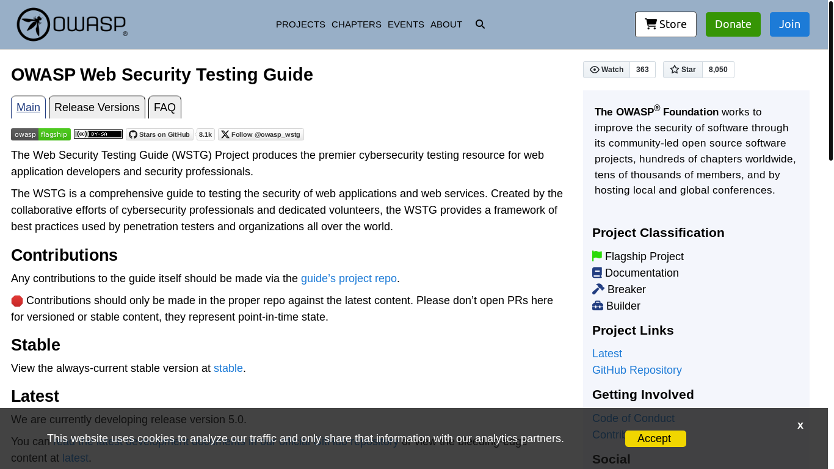Screen dimensions: 834x469
Task: Switch to the FAQ tab
Action: point(165,107)
